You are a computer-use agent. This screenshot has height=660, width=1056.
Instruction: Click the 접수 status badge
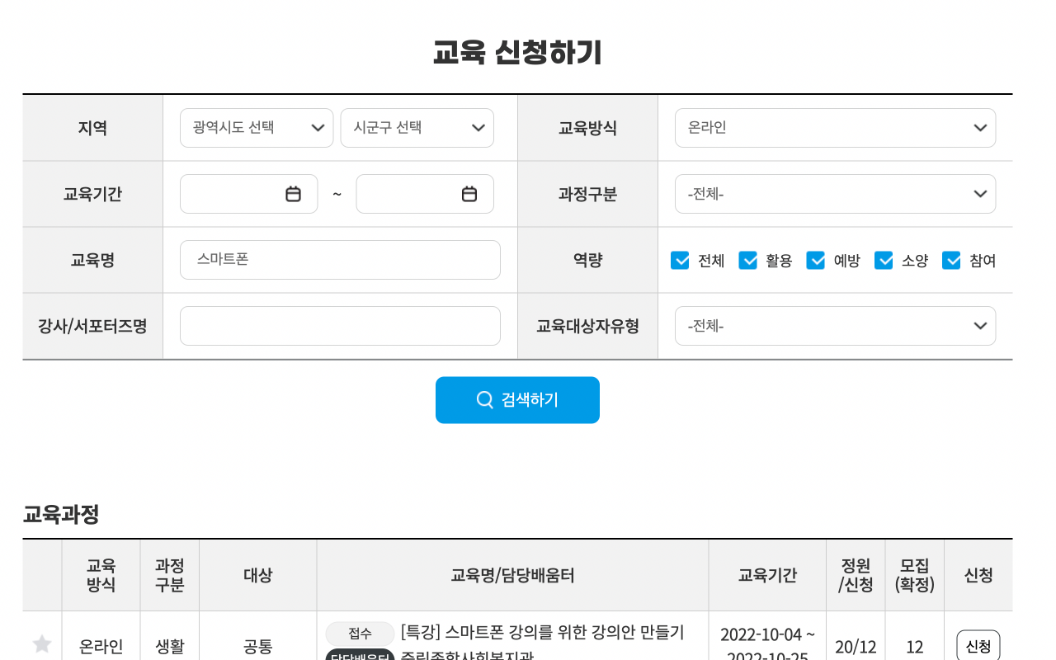[360, 634]
